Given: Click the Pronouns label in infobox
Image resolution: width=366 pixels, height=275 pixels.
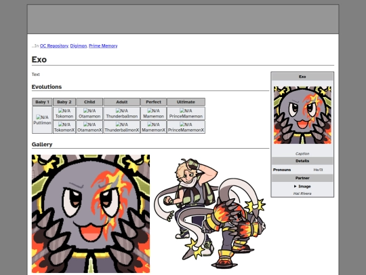Looking at the screenshot, I should tap(282, 170).
